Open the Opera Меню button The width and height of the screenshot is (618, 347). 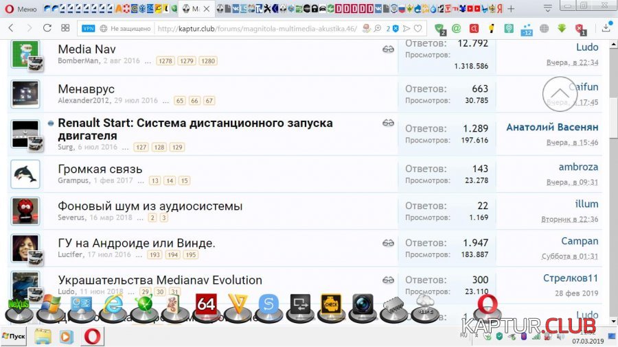(21, 8)
